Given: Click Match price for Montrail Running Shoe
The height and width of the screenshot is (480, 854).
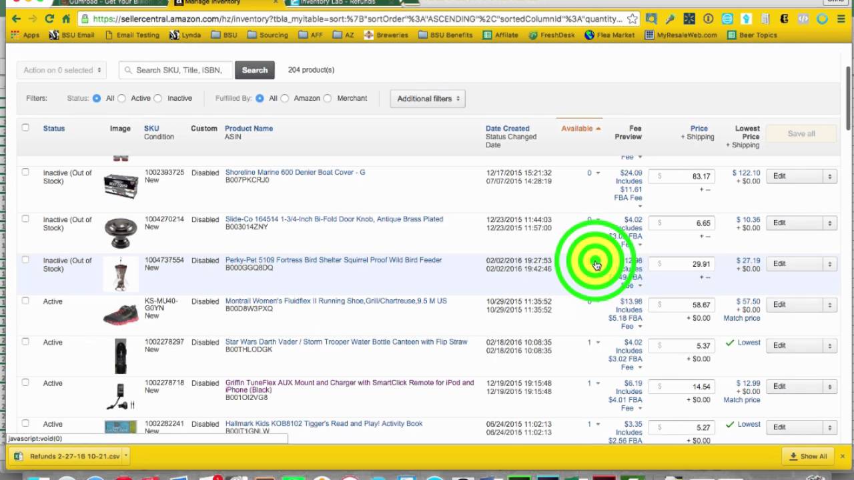Looking at the screenshot, I should coord(742,318).
